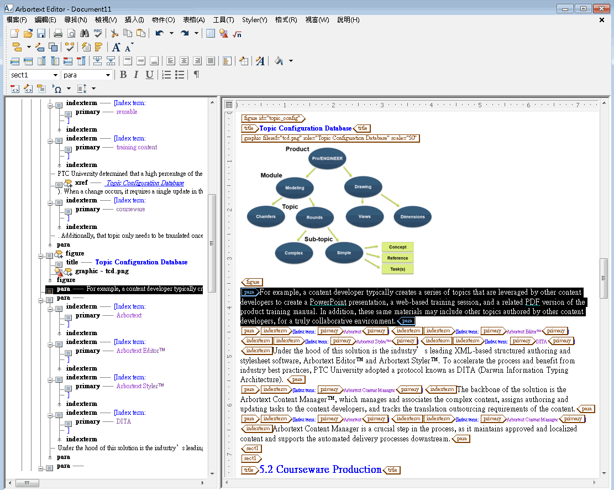
Task: Justify text with the full alignment icon
Action: (x=210, y=61)
